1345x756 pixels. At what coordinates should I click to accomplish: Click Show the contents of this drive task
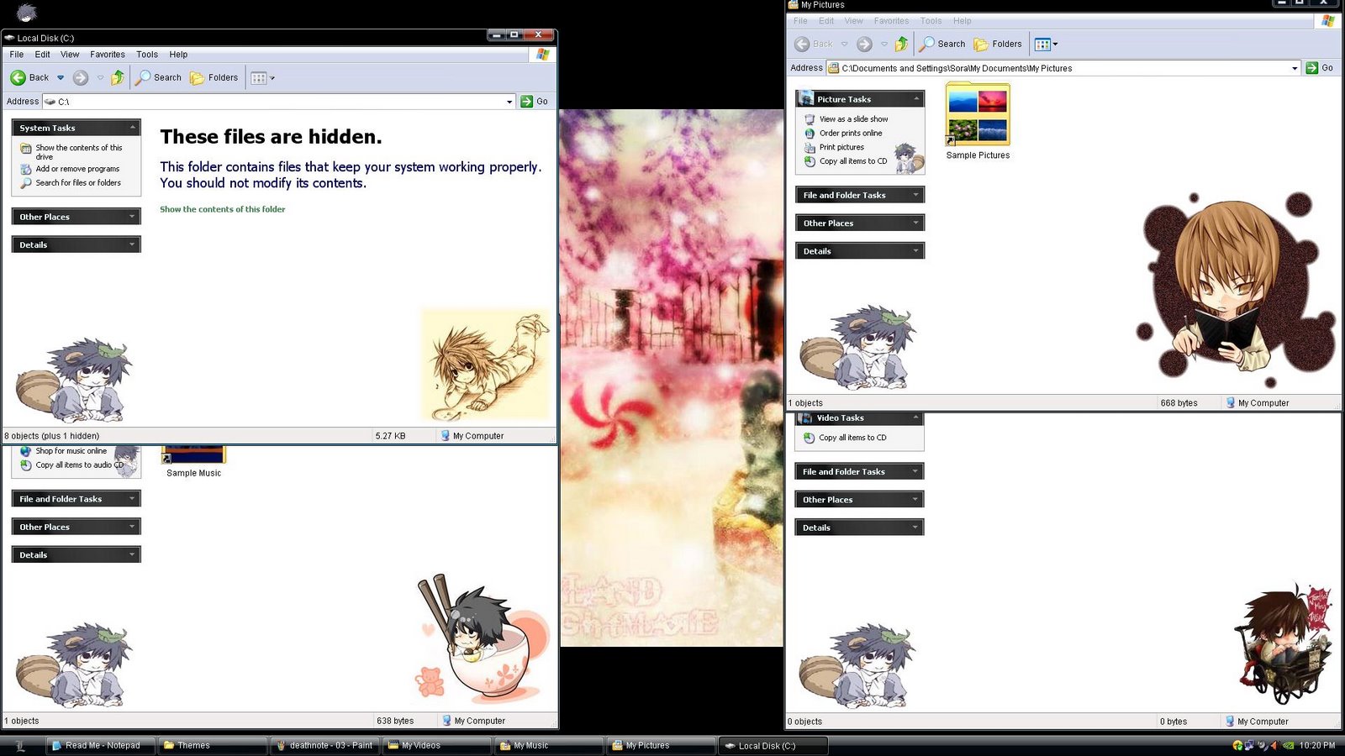point(78,152)
